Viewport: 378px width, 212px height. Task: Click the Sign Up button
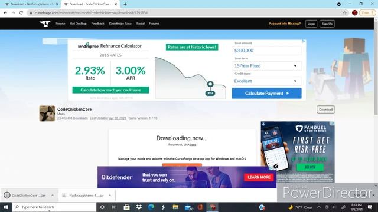click(327, 24)
